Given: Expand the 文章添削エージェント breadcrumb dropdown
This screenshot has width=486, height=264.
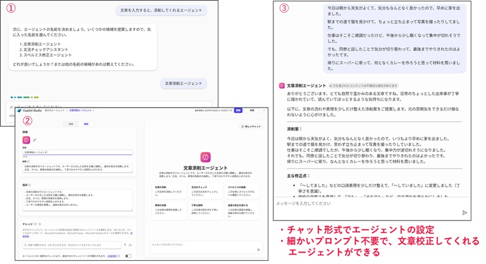Looking at the screenshot, I should click(x=92, y=110).
